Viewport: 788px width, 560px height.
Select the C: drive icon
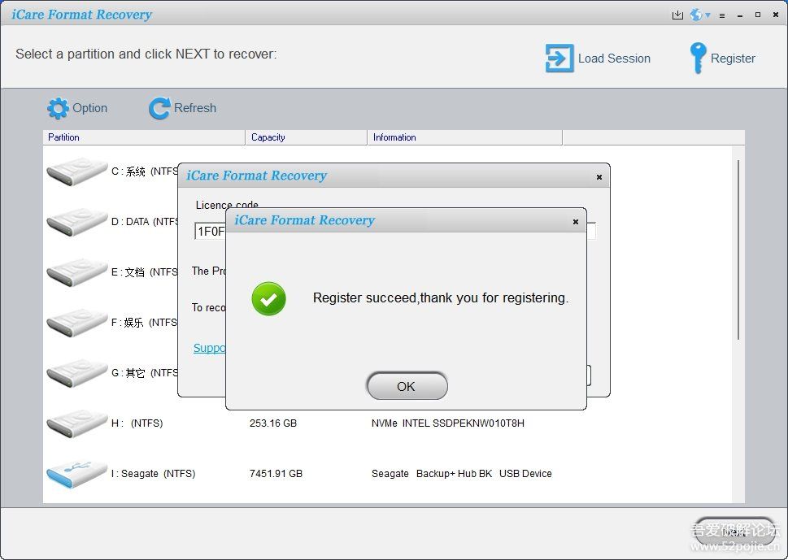pyautogui.click(x=76, y=171)
